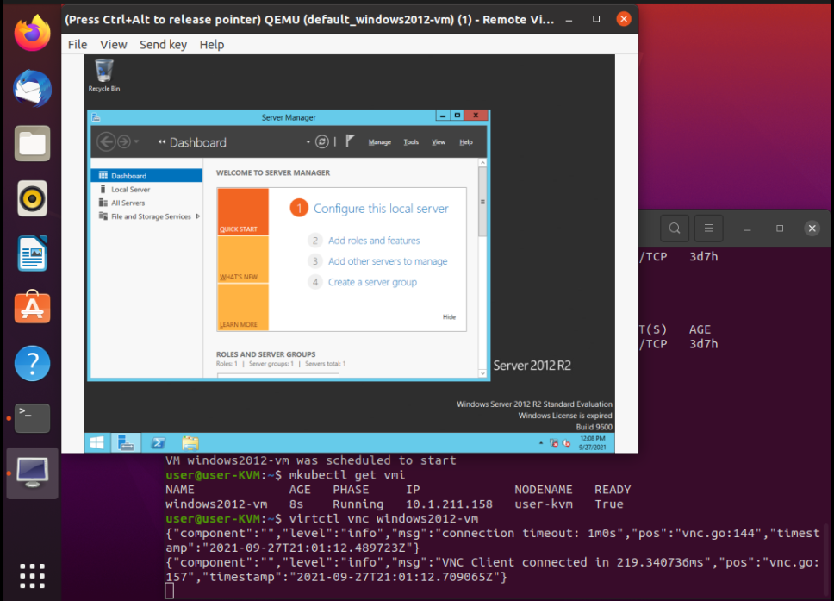Click the terminal search icon
This screenshot has width=834, height=601.
(x=675, y=229)
